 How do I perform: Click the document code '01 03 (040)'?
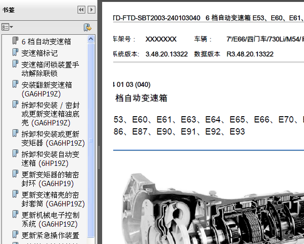tap(133, 85)
